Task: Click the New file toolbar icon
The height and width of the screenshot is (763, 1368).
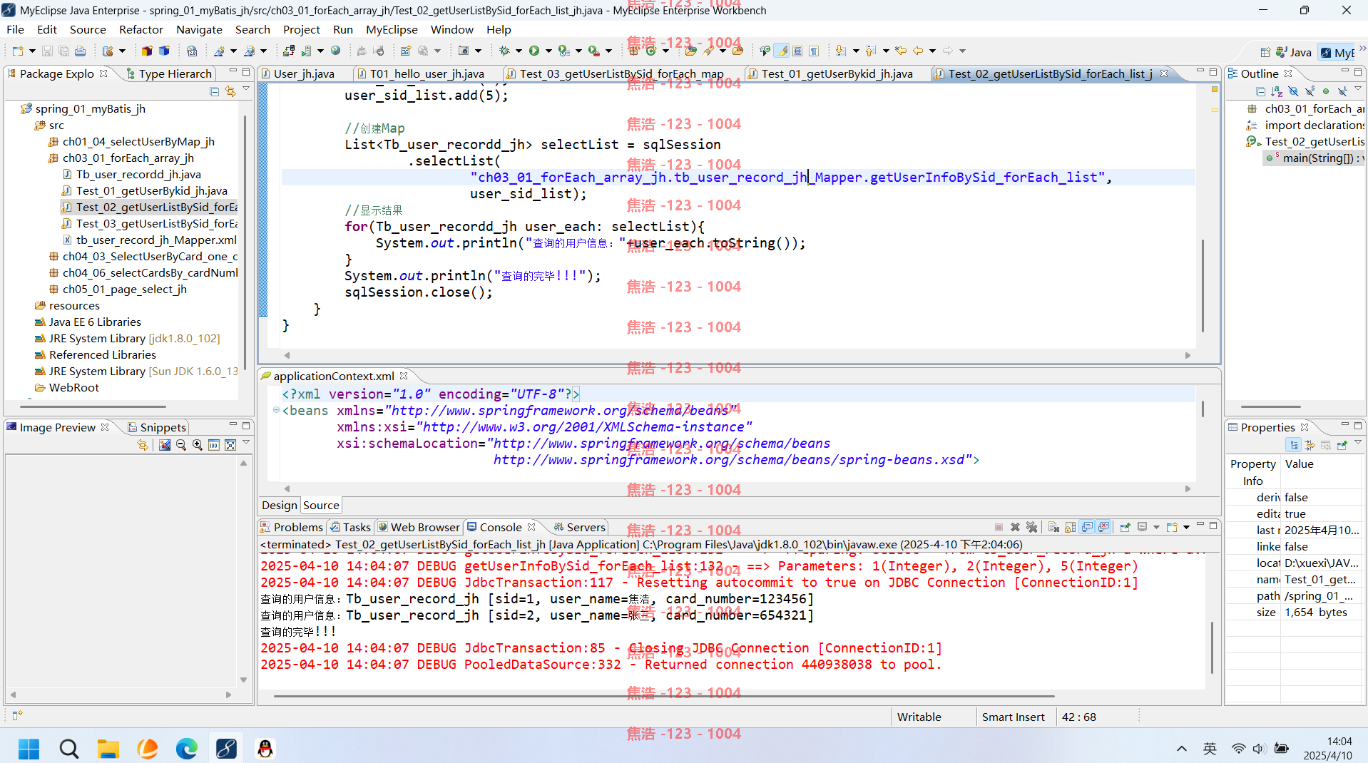Action: 18,51
